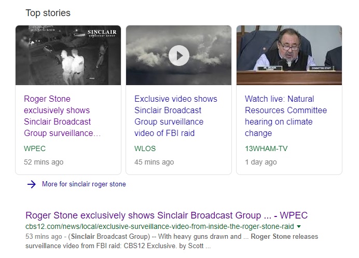Open the WPEC top story headline in the first card
The height and width of the screenshot is (258, 359).
57,116
